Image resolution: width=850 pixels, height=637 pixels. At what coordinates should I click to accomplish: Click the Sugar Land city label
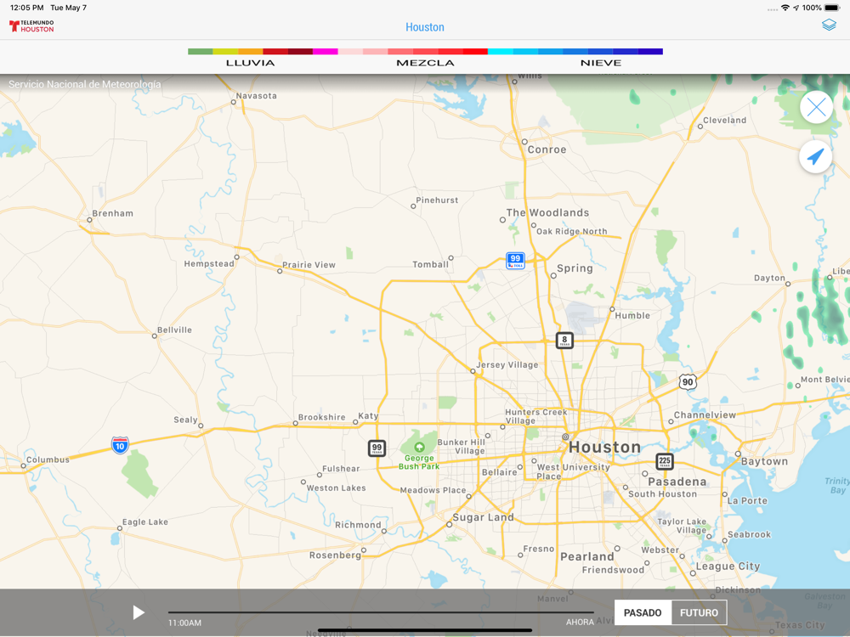[x=483, y=517]
